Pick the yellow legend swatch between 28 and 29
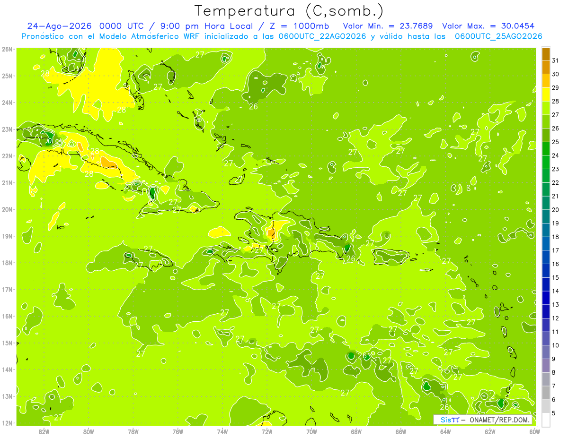 546,94
